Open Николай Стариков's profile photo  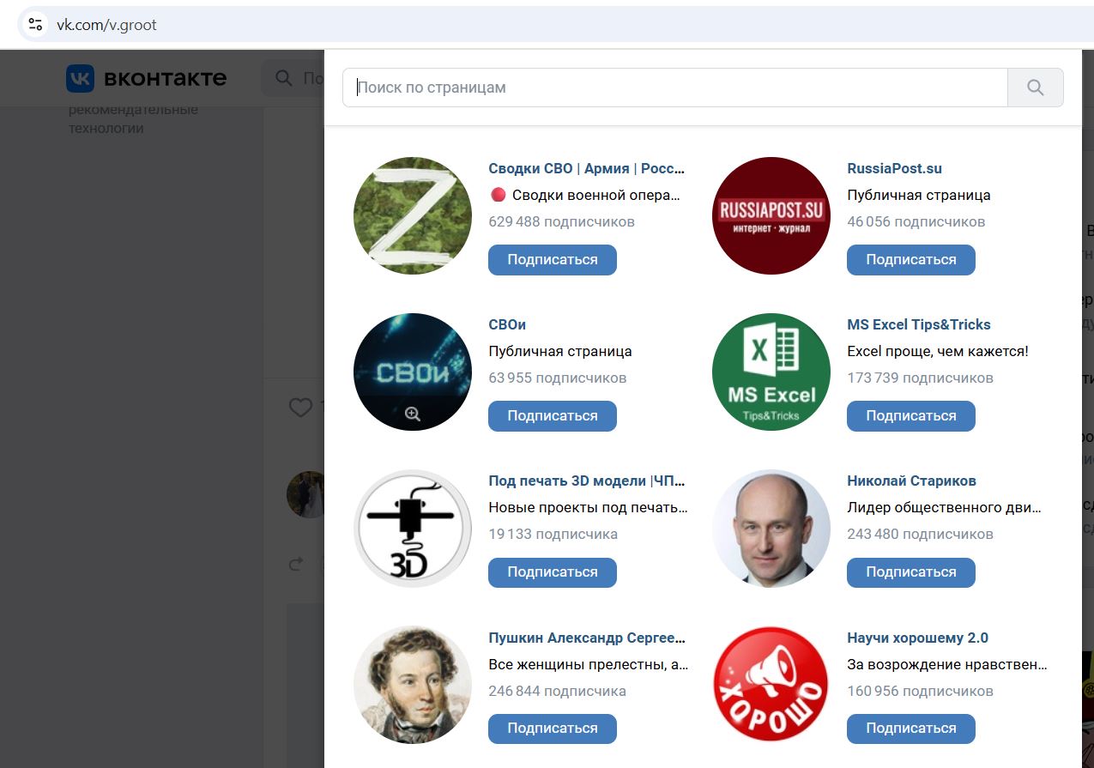[771, 528]
